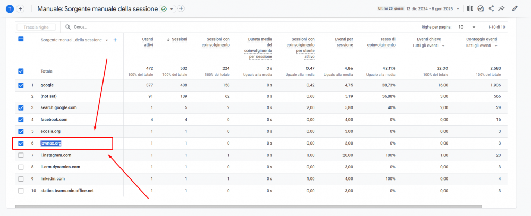531x216 pixels.
Task: Add a filter using plus beside title
Action: click(x=181, y=9)
